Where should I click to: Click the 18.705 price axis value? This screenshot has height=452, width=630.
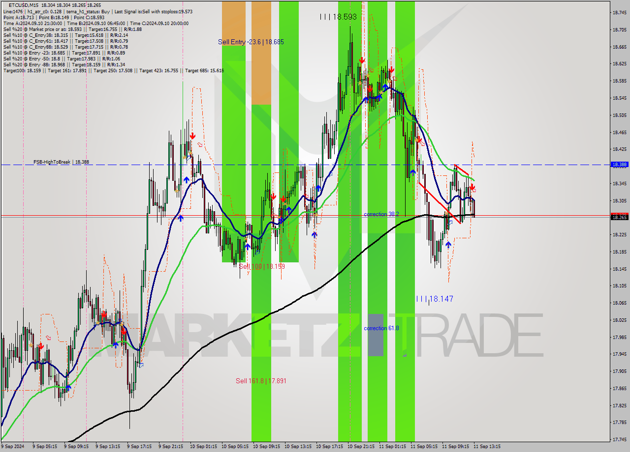619,30
